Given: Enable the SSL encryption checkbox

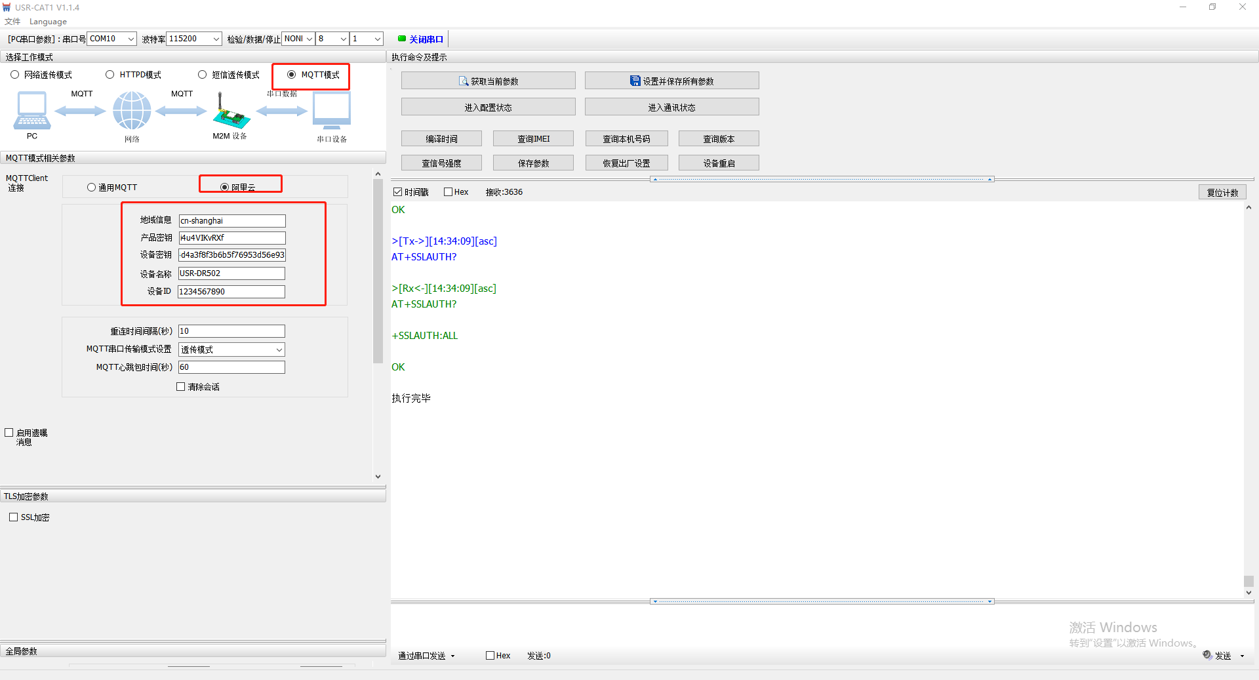Looking at the screenshot, I should click(x=13, y=517).
